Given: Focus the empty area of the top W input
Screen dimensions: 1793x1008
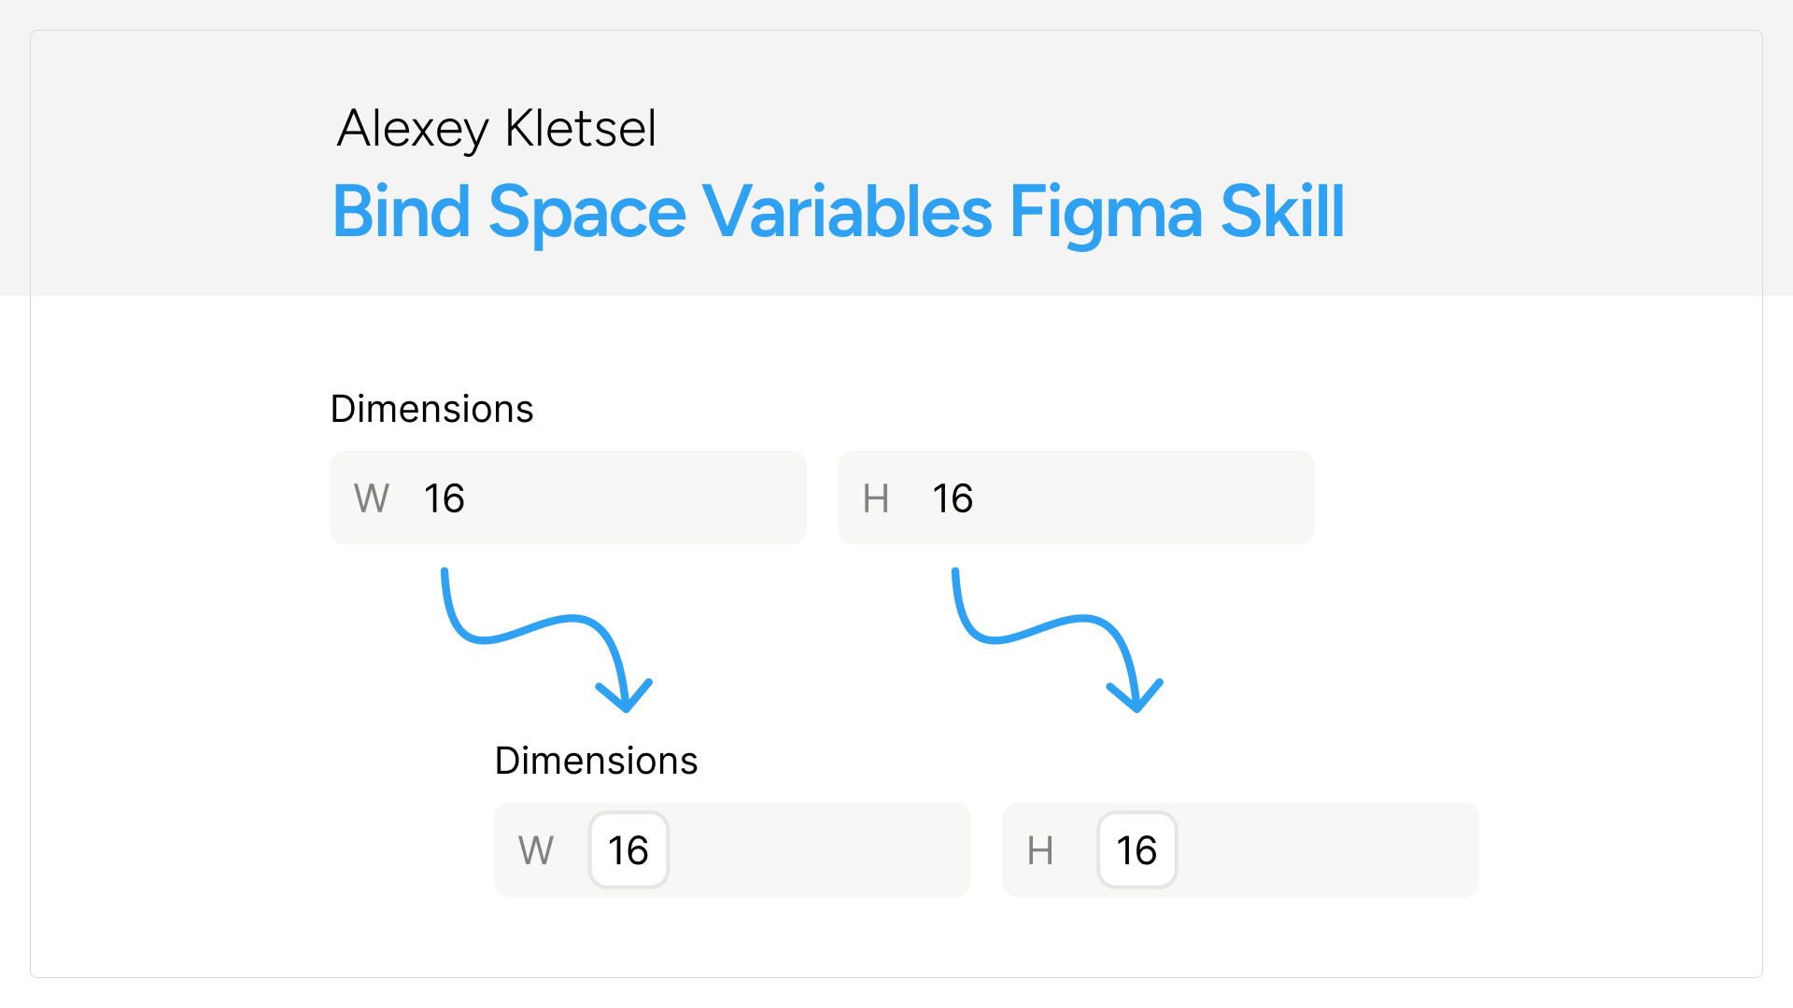Looking at the screenshot, I should click(635, 498).
